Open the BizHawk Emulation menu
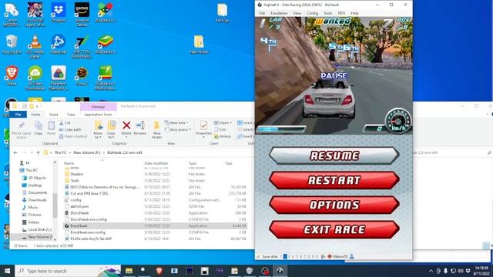The width and height of the screenshot is (493, 277). pyautogui.click(x=279, y=13)
